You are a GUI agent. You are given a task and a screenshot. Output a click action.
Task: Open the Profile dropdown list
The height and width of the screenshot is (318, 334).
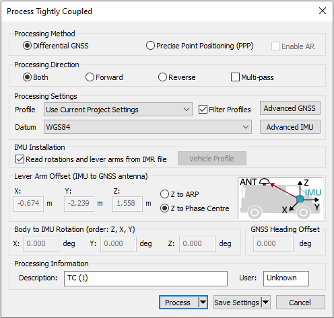[x=118, y=110]
